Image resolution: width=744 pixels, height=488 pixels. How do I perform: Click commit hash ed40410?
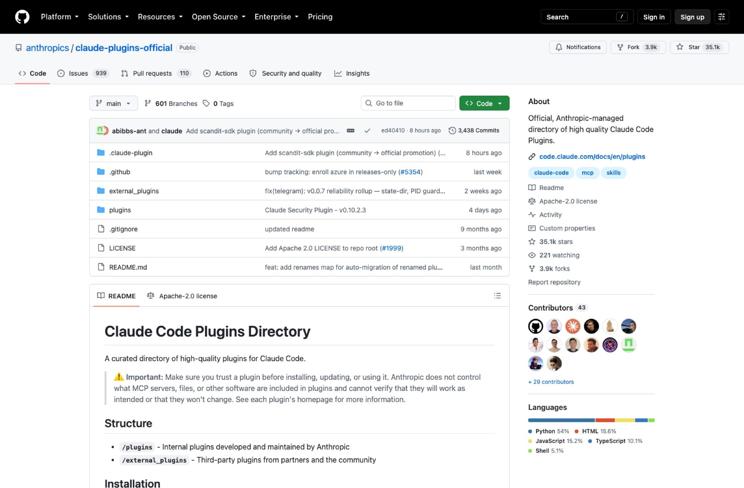(393, 131)
